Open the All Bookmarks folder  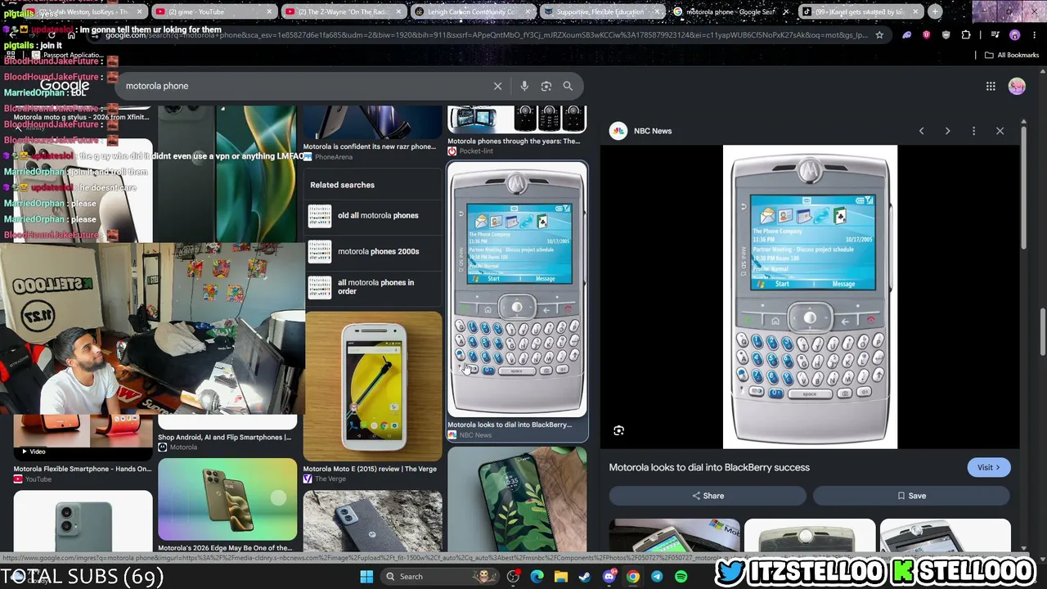click(x=1012, y=55)
